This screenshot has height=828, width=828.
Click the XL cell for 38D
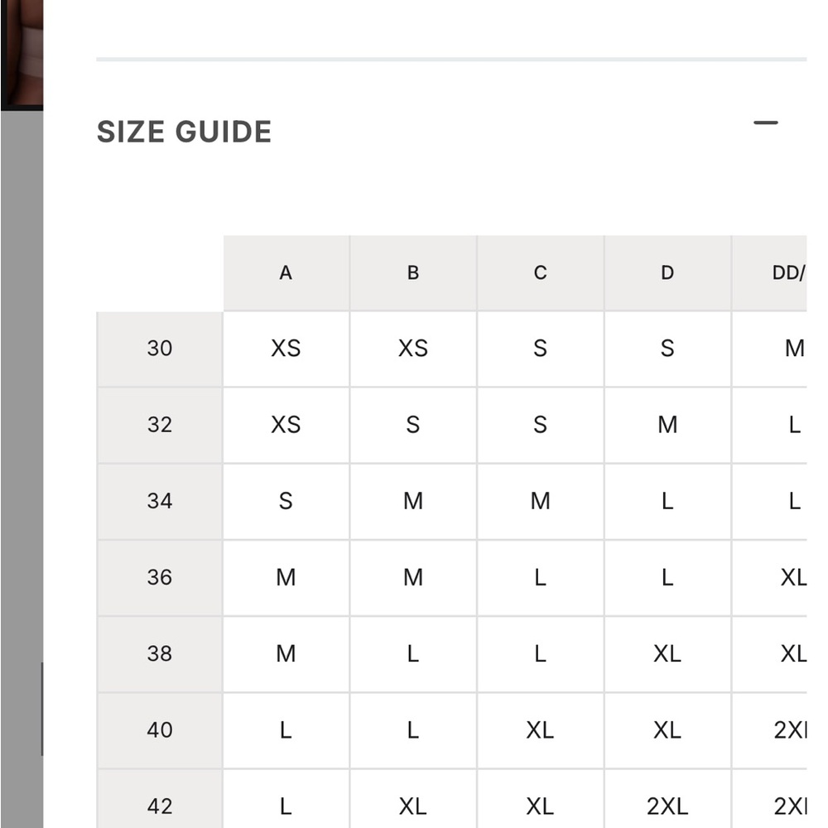[668, 654]
